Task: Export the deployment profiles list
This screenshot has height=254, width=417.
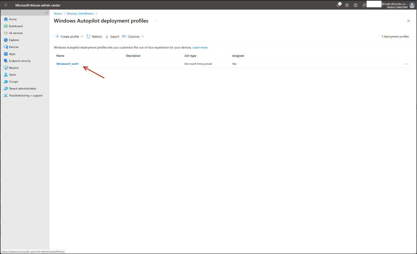Action: click(112, 37)
